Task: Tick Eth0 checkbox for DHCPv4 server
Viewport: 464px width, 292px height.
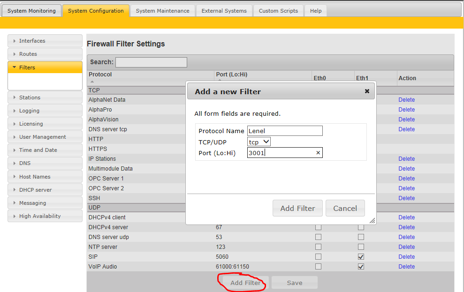Action: click(318, 227)
